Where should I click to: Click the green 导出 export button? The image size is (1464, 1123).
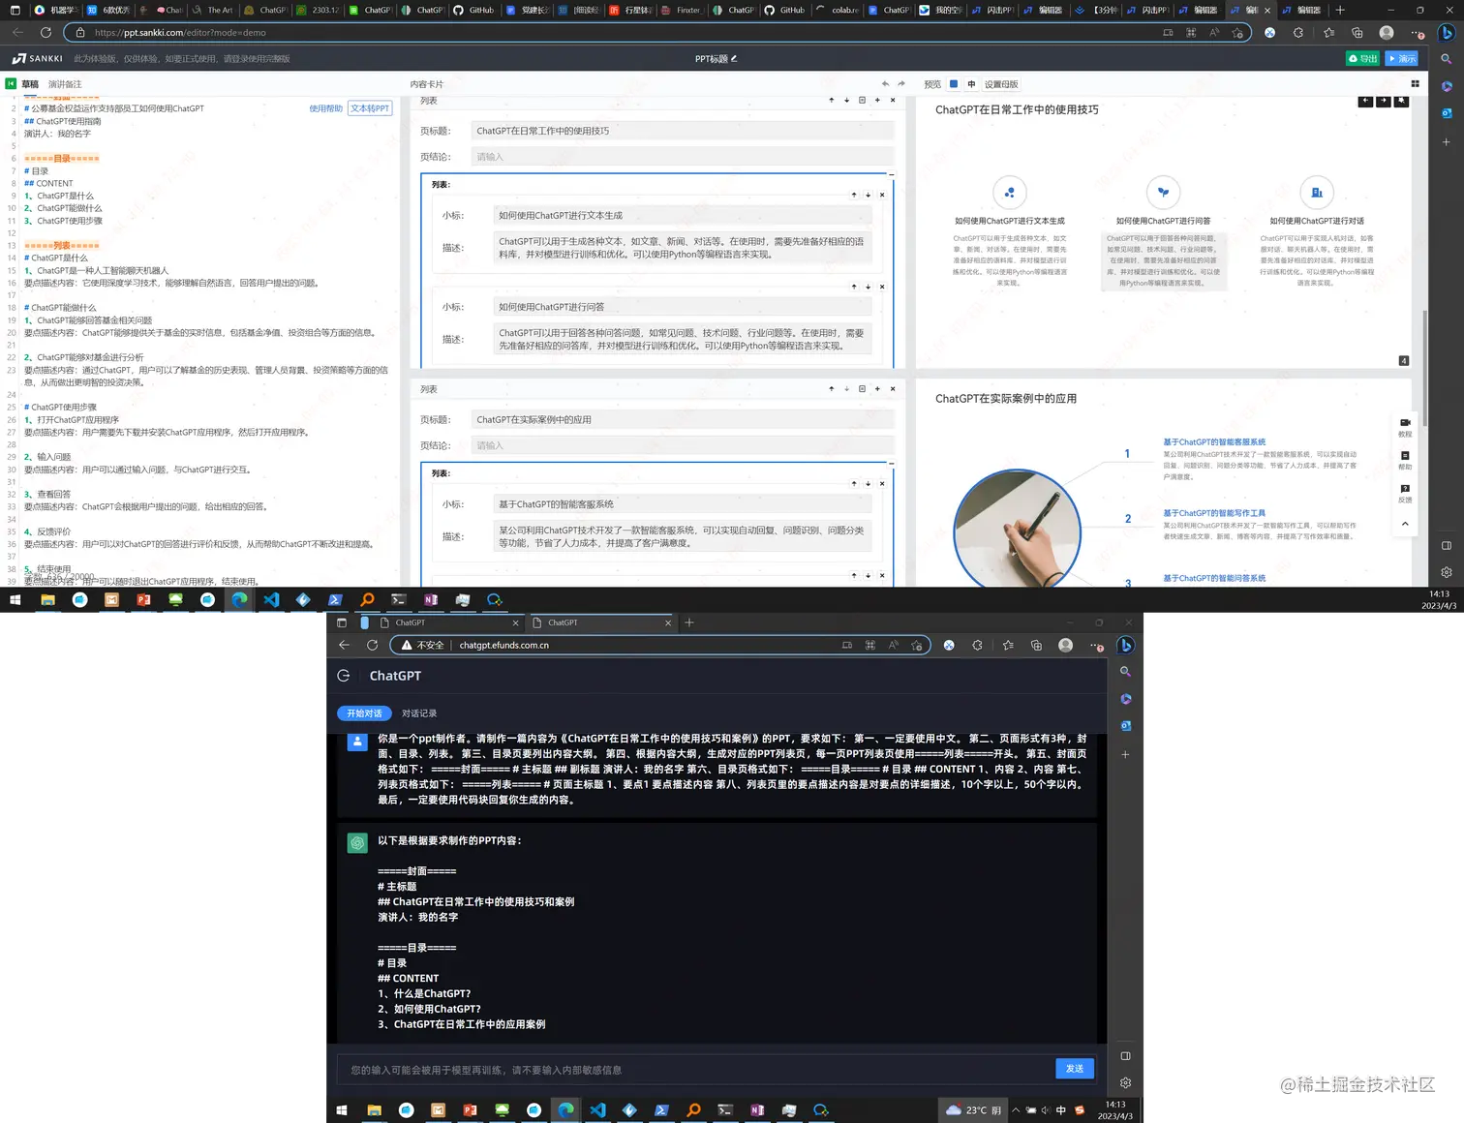click(x=1363, y=58)
